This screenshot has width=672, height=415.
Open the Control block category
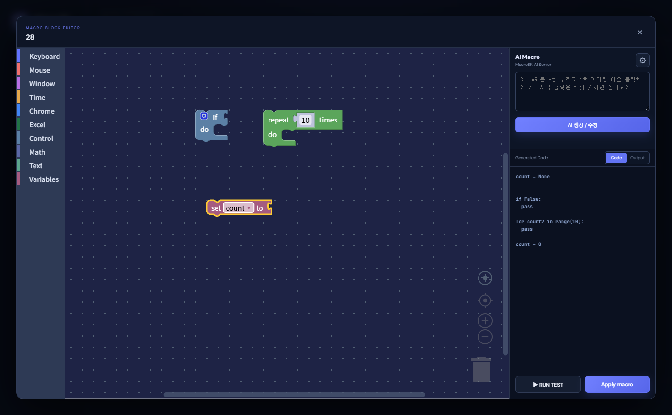click(x=41, y=138)
